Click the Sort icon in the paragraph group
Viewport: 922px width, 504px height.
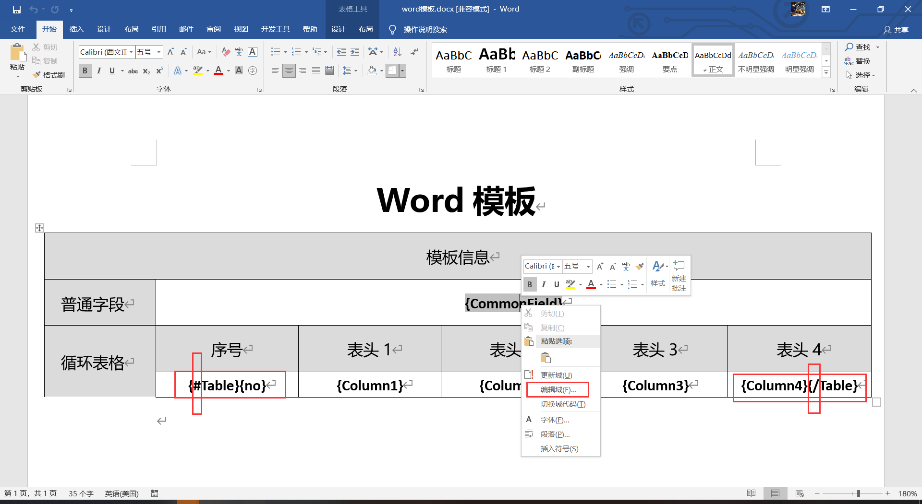coord(397,52)
